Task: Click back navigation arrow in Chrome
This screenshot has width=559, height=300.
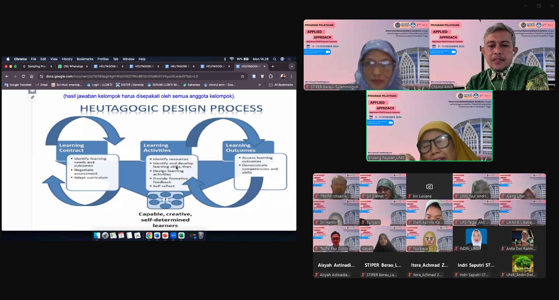Action: [x=7, y=76]
